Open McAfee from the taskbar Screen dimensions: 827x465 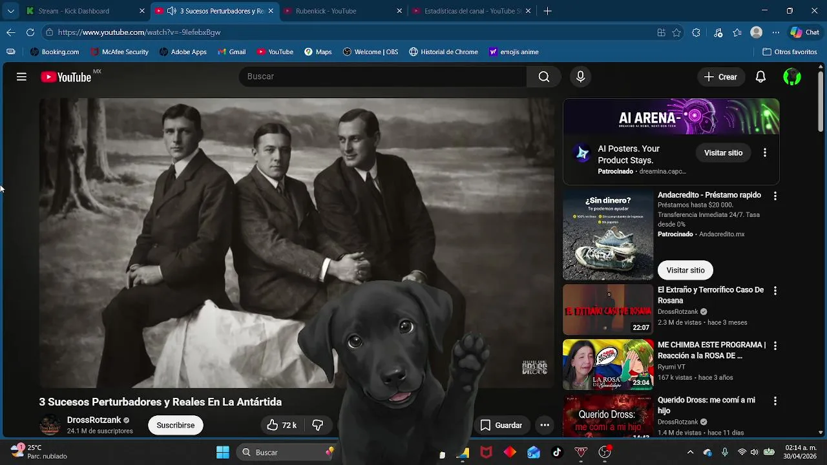487,452
